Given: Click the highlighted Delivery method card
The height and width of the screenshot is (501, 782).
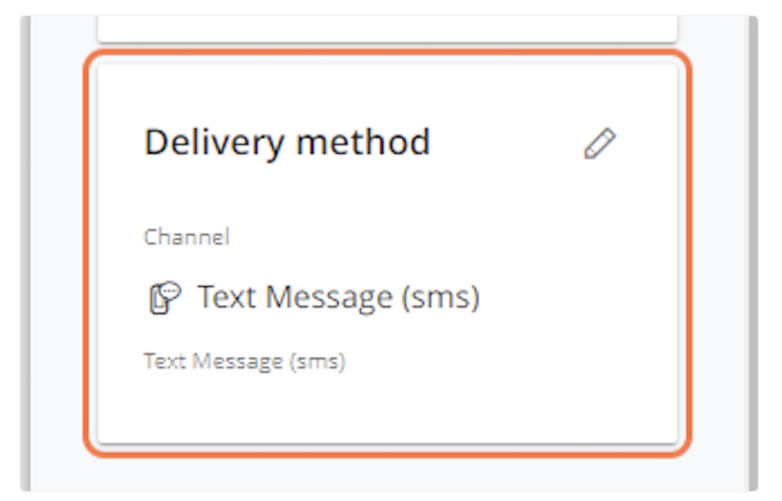Looking at the screenshot, I should [x=387, y=253].
